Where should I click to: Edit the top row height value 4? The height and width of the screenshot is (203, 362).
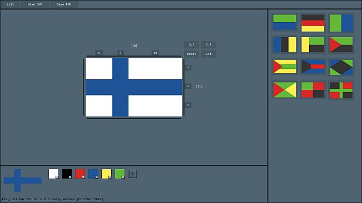[188, 68]
